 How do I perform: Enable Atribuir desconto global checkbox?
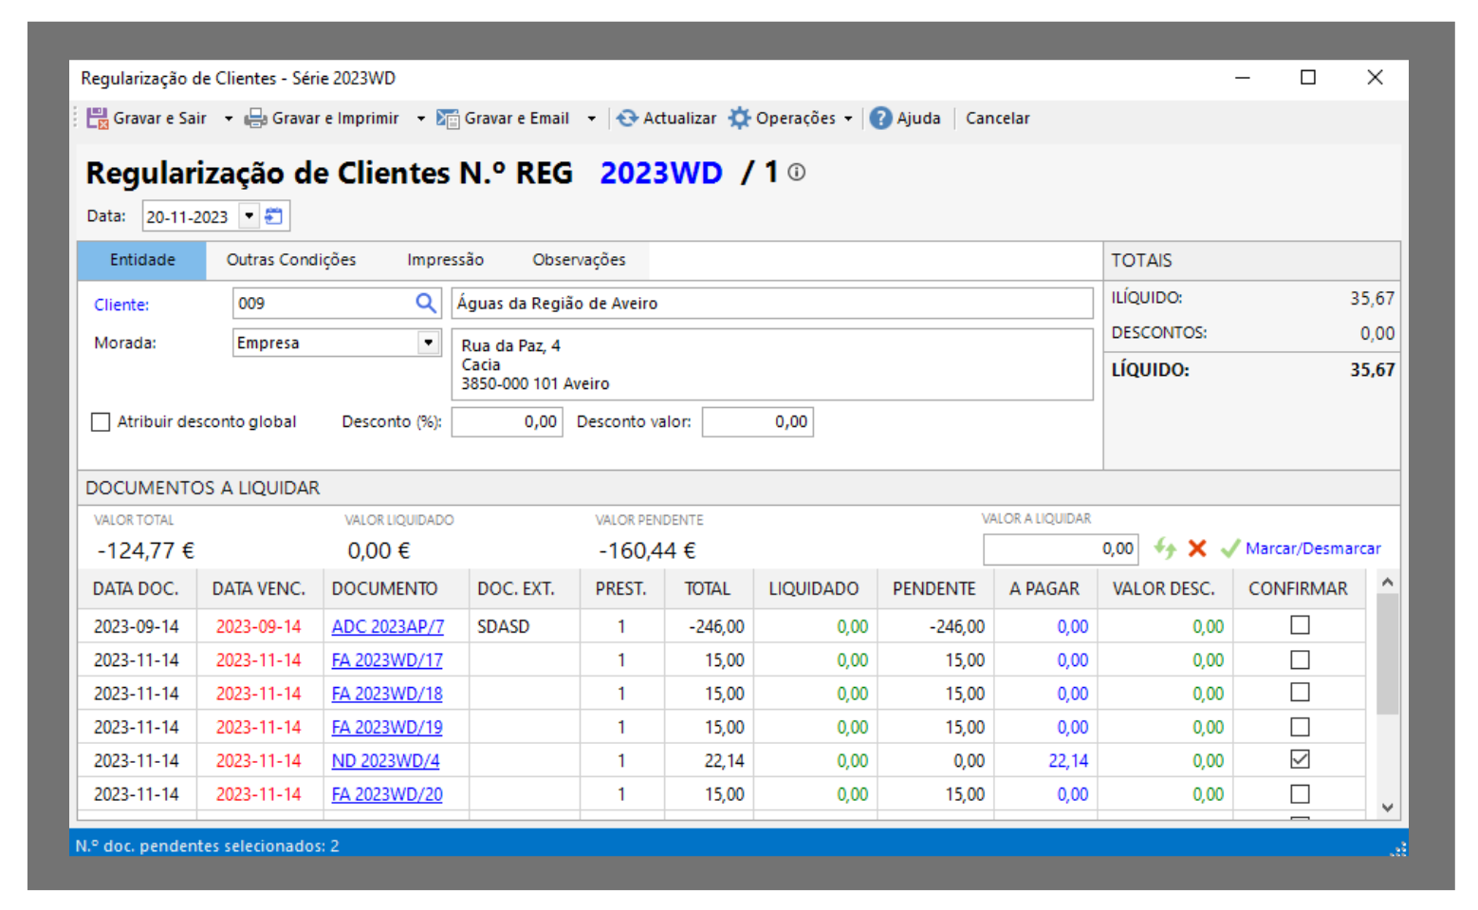pyautogui.click(x=101, y=422)
